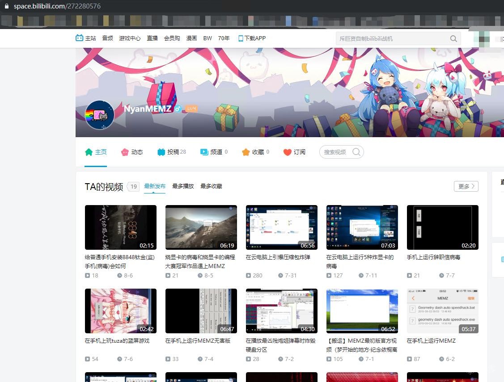504x382 pixels.
Task: Click clock icon beside date 6-2
Action: pyautogui.click(x=441, y=359)
